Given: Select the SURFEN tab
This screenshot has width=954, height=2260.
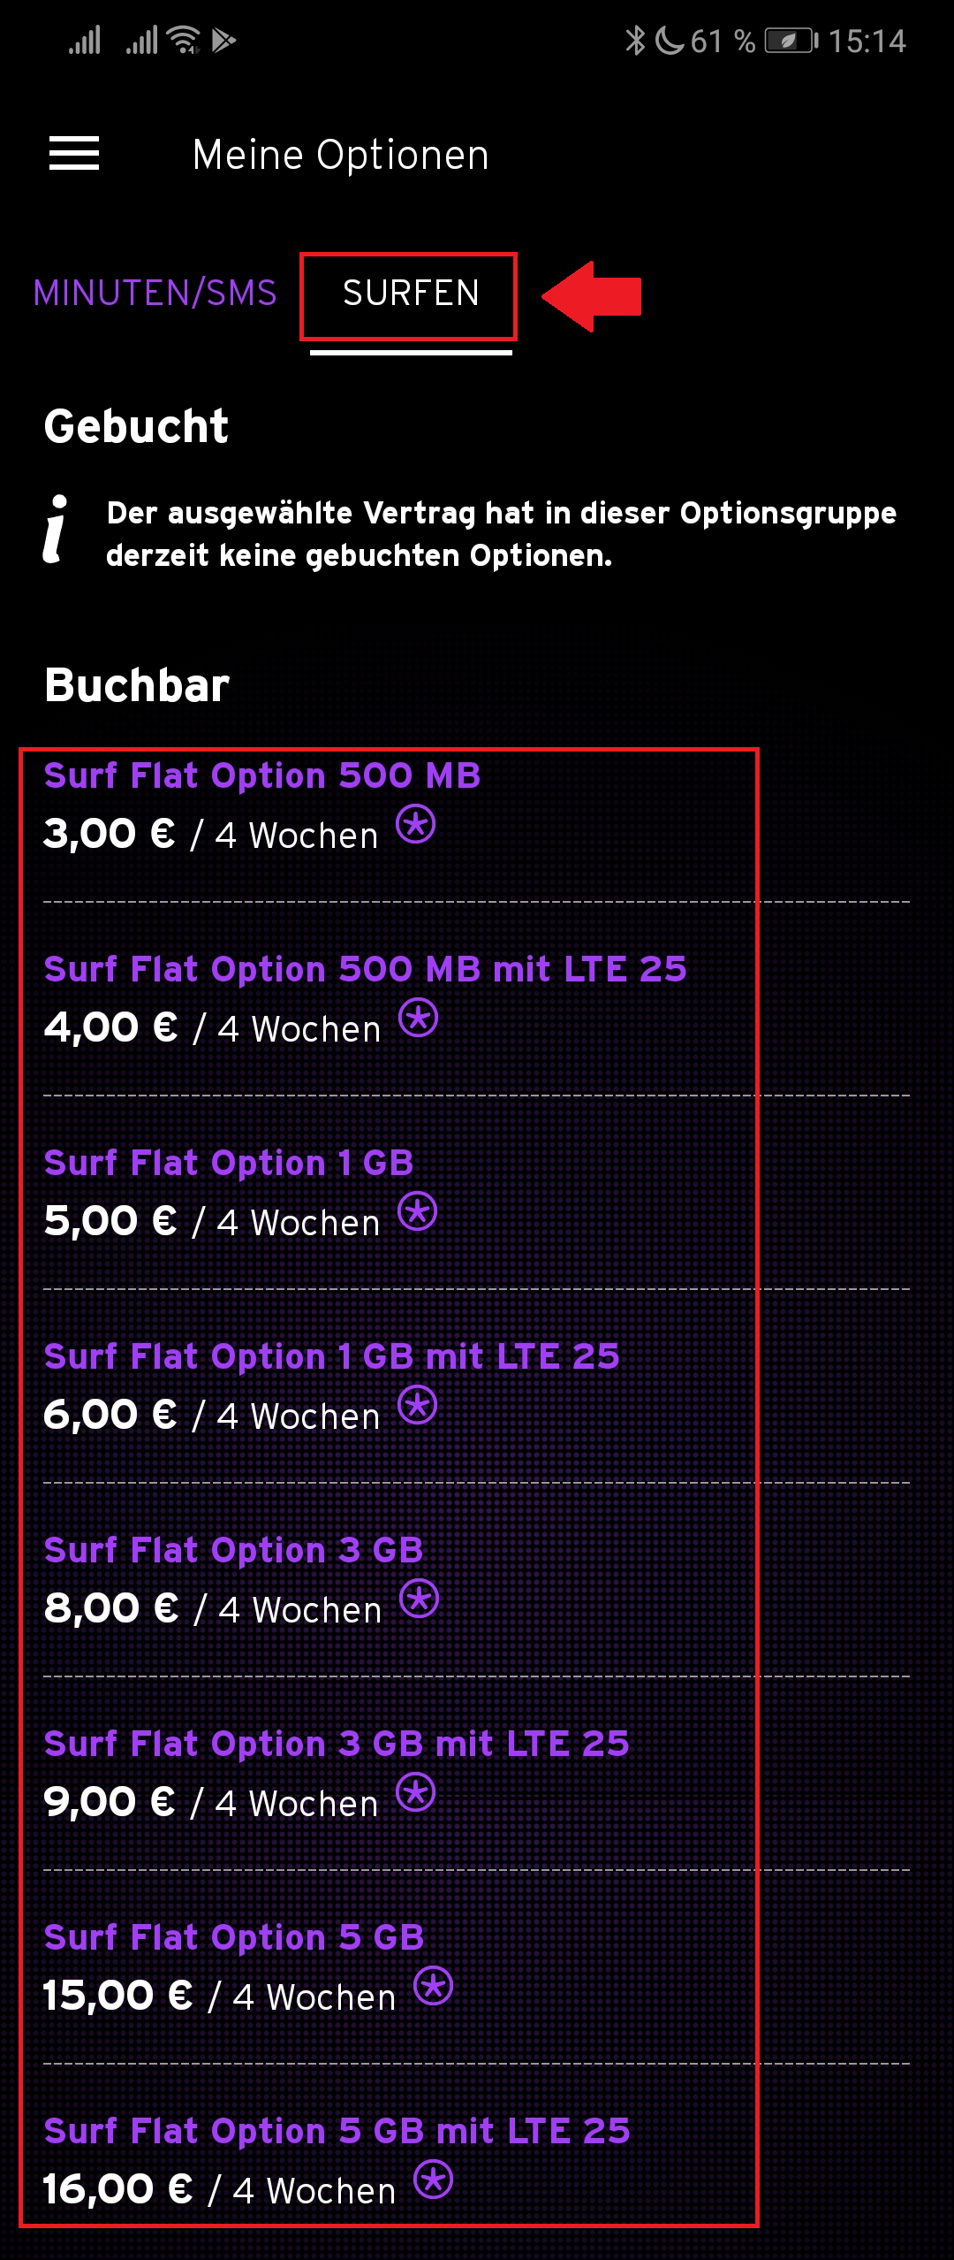Looking at the screenshot, I should tap(410, 294).
